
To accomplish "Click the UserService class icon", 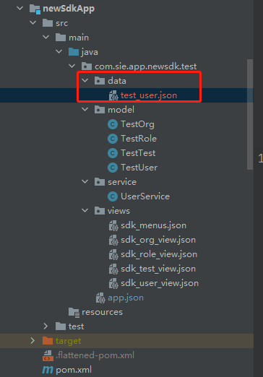I will click(113, 196).
